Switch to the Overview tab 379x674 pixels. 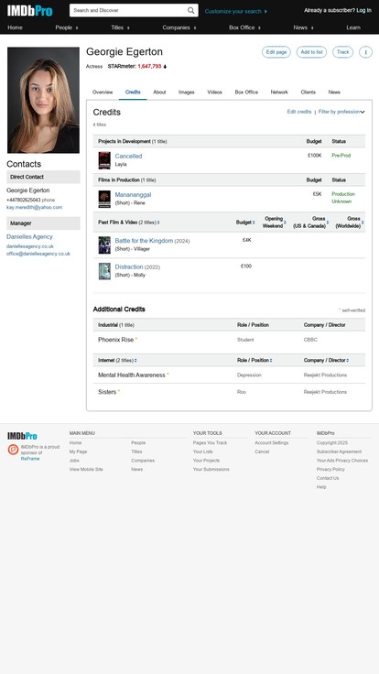103,92
